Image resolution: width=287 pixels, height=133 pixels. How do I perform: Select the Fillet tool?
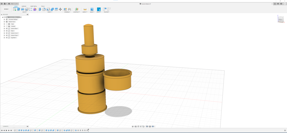(x=44, y=9)
